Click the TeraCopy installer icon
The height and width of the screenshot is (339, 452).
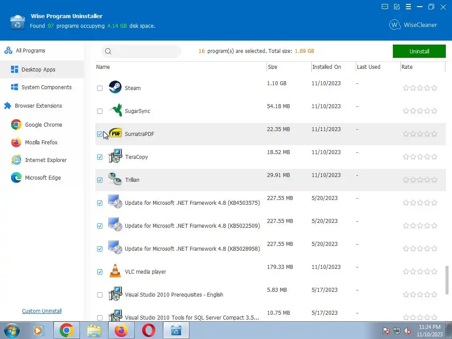tap(115, 156)
